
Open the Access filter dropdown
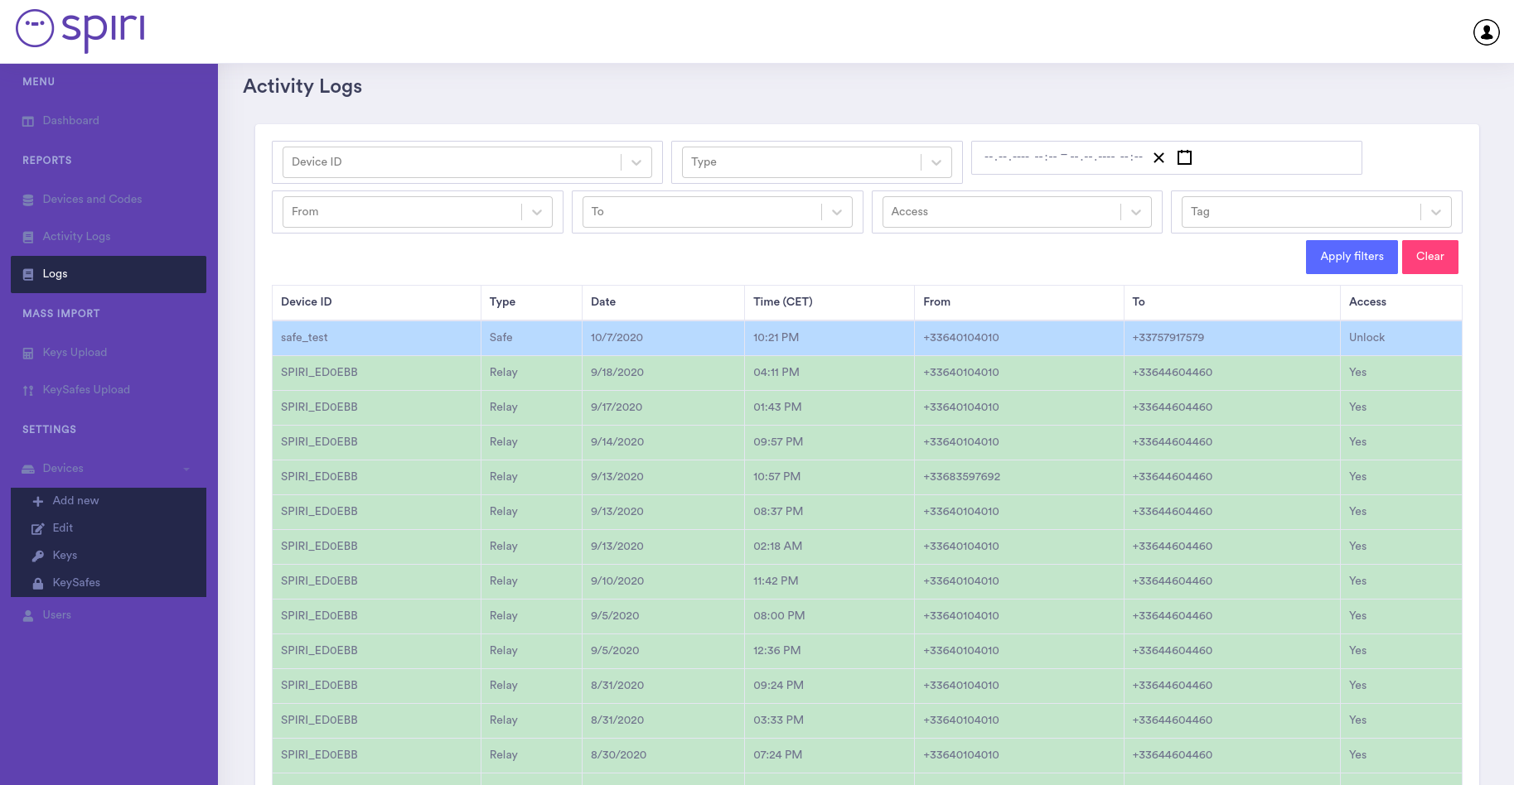click(x=1135, y=212)
